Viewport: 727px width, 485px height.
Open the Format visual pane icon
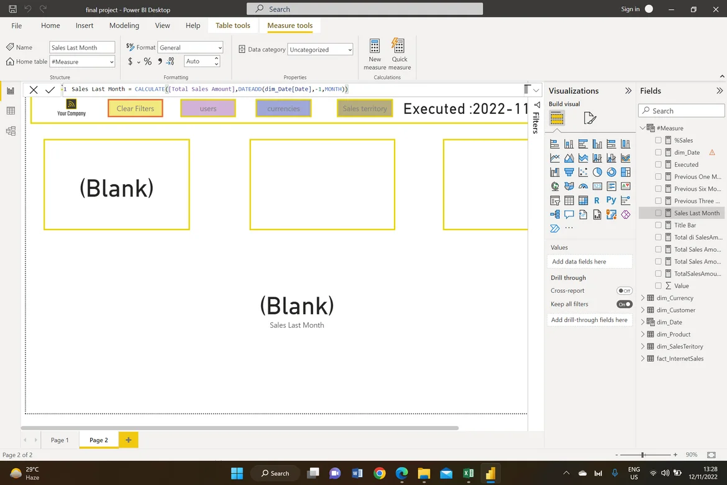(x=590, y=118)
